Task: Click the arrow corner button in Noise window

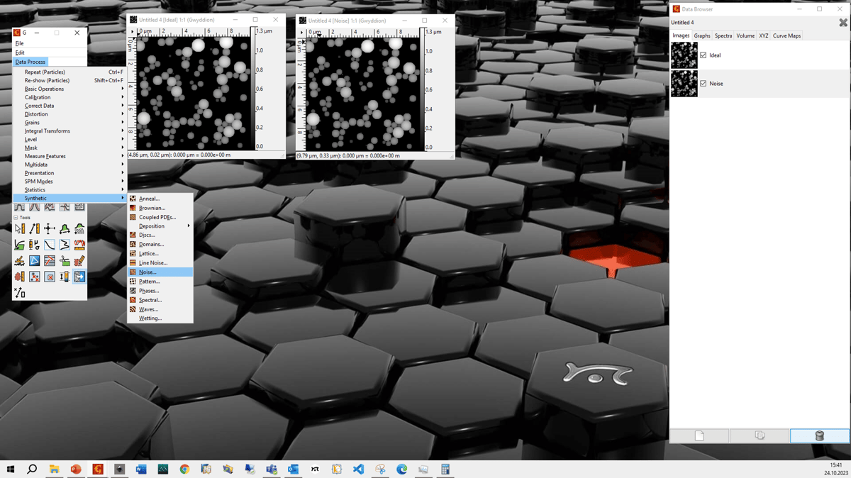Action: [x=302, y=32]
